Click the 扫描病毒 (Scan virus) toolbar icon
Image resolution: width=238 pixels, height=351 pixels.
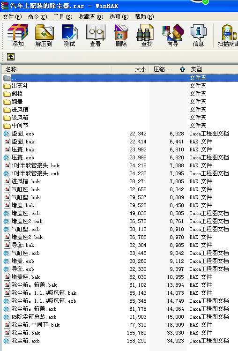[228, 32]
